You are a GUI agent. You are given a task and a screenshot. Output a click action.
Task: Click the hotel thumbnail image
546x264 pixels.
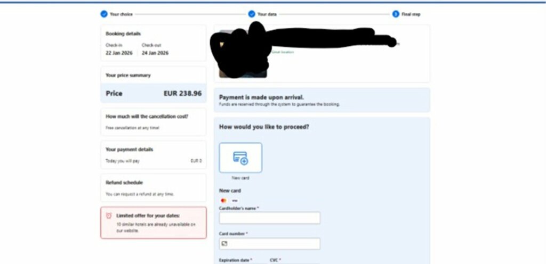(x=243, y=54)
